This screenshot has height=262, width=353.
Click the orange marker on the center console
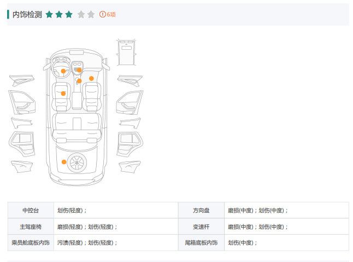click(x=79, y=70)
